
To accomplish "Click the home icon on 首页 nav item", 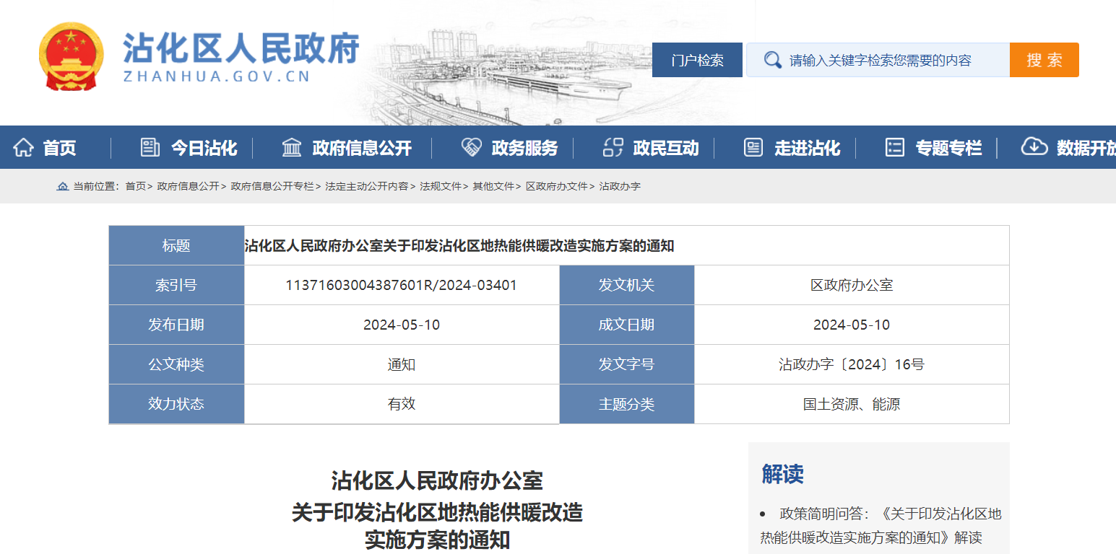I will click(25, 147).
